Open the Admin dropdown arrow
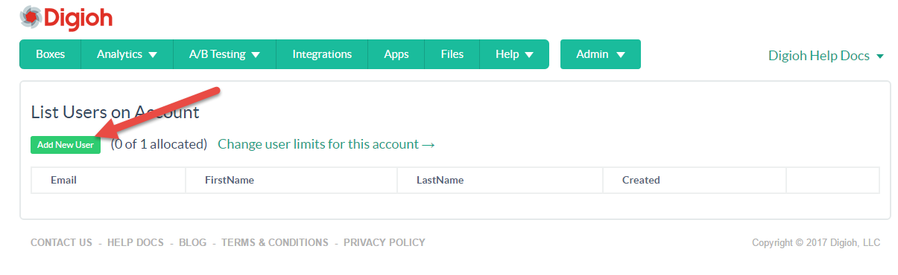Image resolution: width=898 pixels, height=275 pixels. [x=619, y=55]
